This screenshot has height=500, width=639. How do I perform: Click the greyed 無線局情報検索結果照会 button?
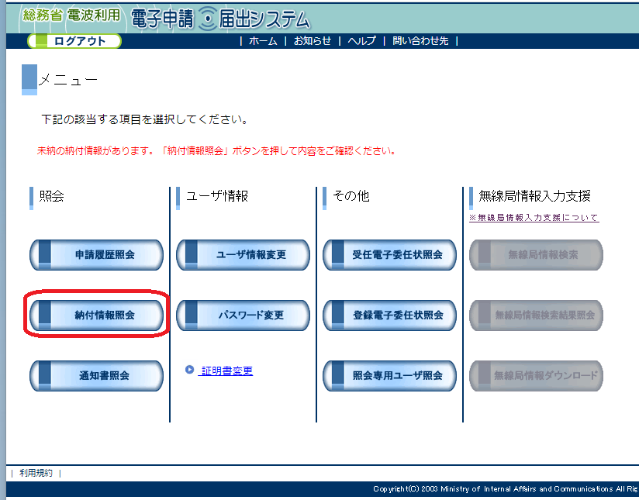(x=537, y=315)
